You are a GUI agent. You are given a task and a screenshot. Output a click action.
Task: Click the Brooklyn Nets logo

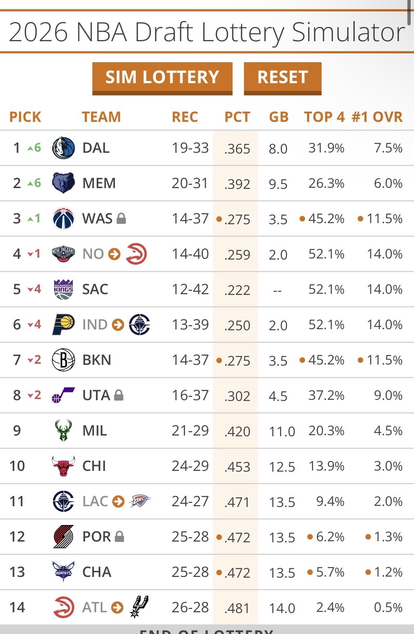click(64, 360)
